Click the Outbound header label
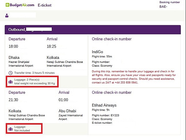 pyautogui.click(x=17, y=30)
